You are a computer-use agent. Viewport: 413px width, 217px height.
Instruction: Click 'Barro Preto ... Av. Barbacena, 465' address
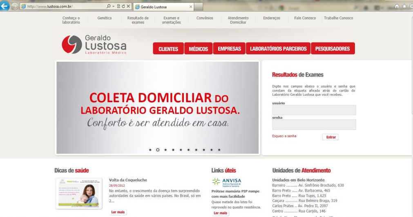point(301,190)
